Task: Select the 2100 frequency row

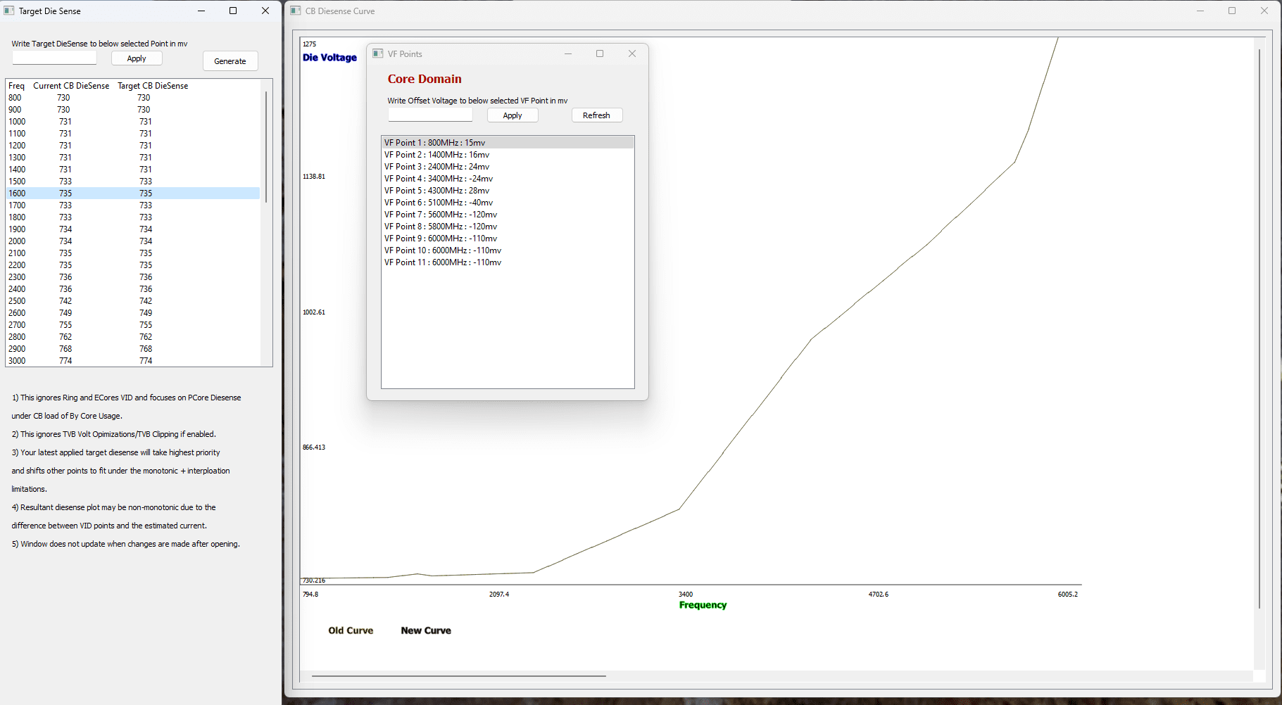Action: coord(133,253)
